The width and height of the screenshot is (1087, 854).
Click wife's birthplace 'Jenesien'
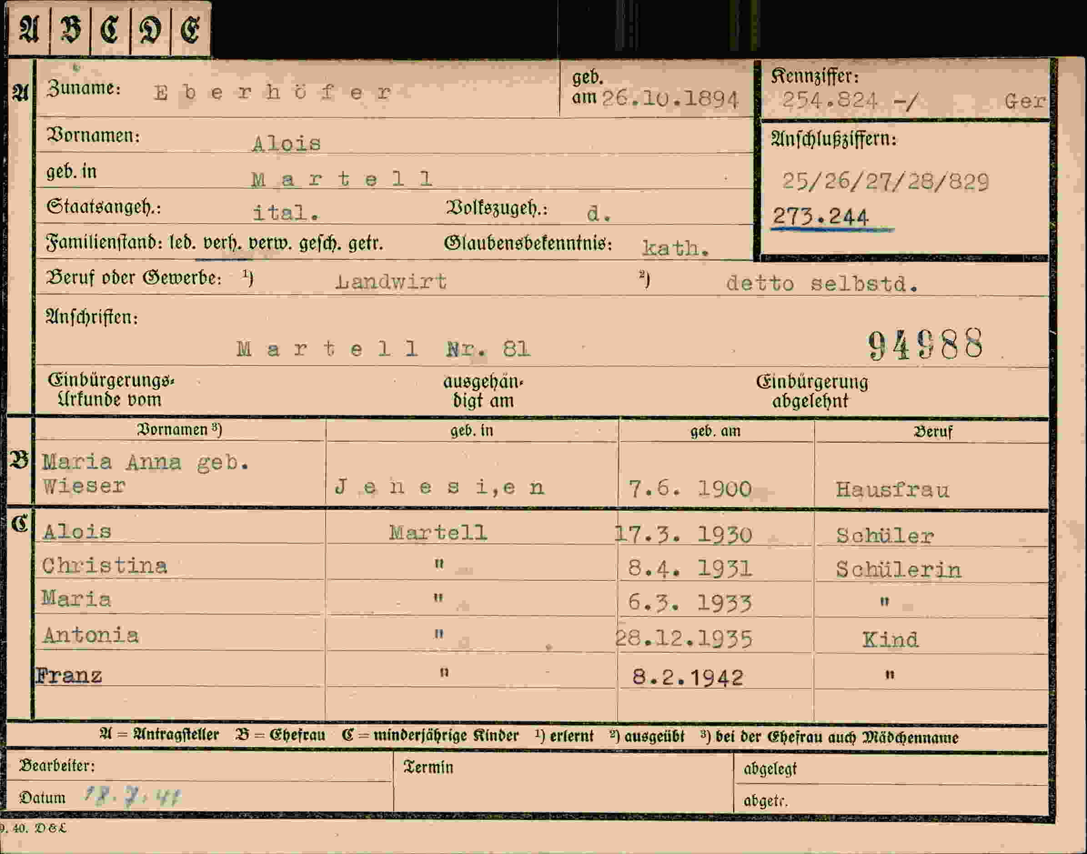click(x=440, y=487)
